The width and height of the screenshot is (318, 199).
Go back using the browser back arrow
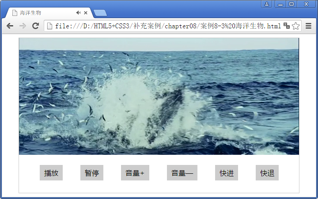[10, 26]
